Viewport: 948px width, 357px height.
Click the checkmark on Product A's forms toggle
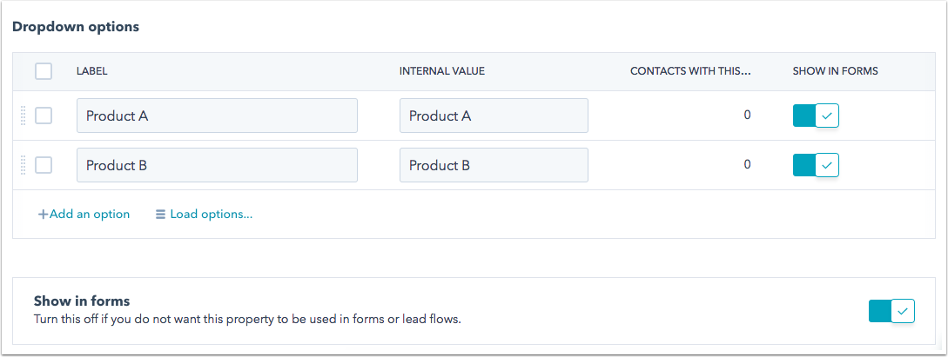(x=827, y=116)
